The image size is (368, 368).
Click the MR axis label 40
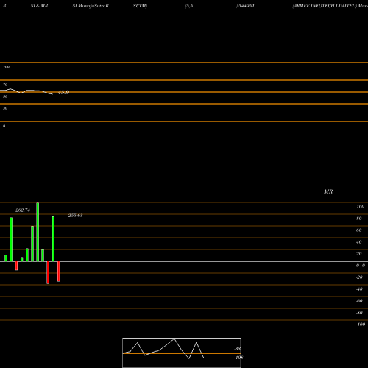point(359,242)
